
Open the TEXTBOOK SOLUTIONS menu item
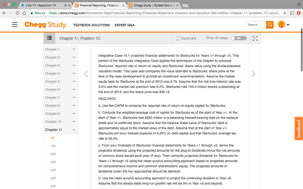(x=92, y=25)
